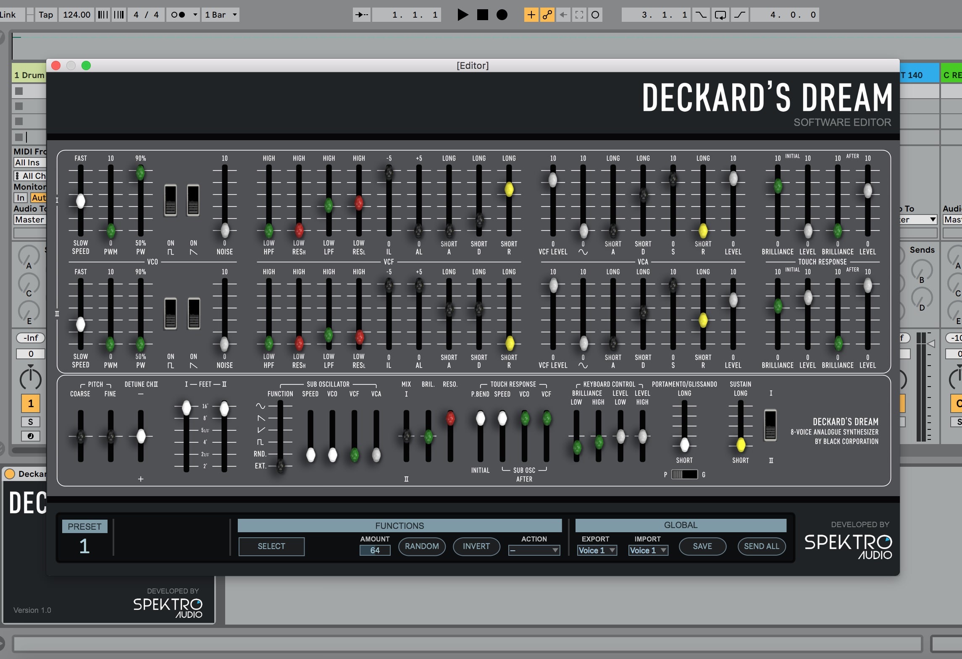962x659 pixels.
Task: Select the Auto monitor option
Action: click(x=38, y=198)
